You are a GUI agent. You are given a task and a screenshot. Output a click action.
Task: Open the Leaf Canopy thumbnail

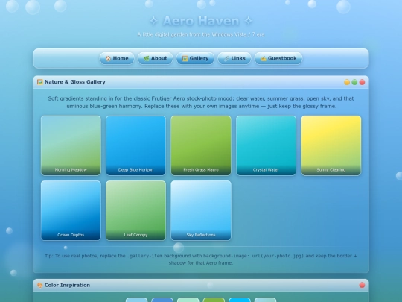tap(136, 210)
